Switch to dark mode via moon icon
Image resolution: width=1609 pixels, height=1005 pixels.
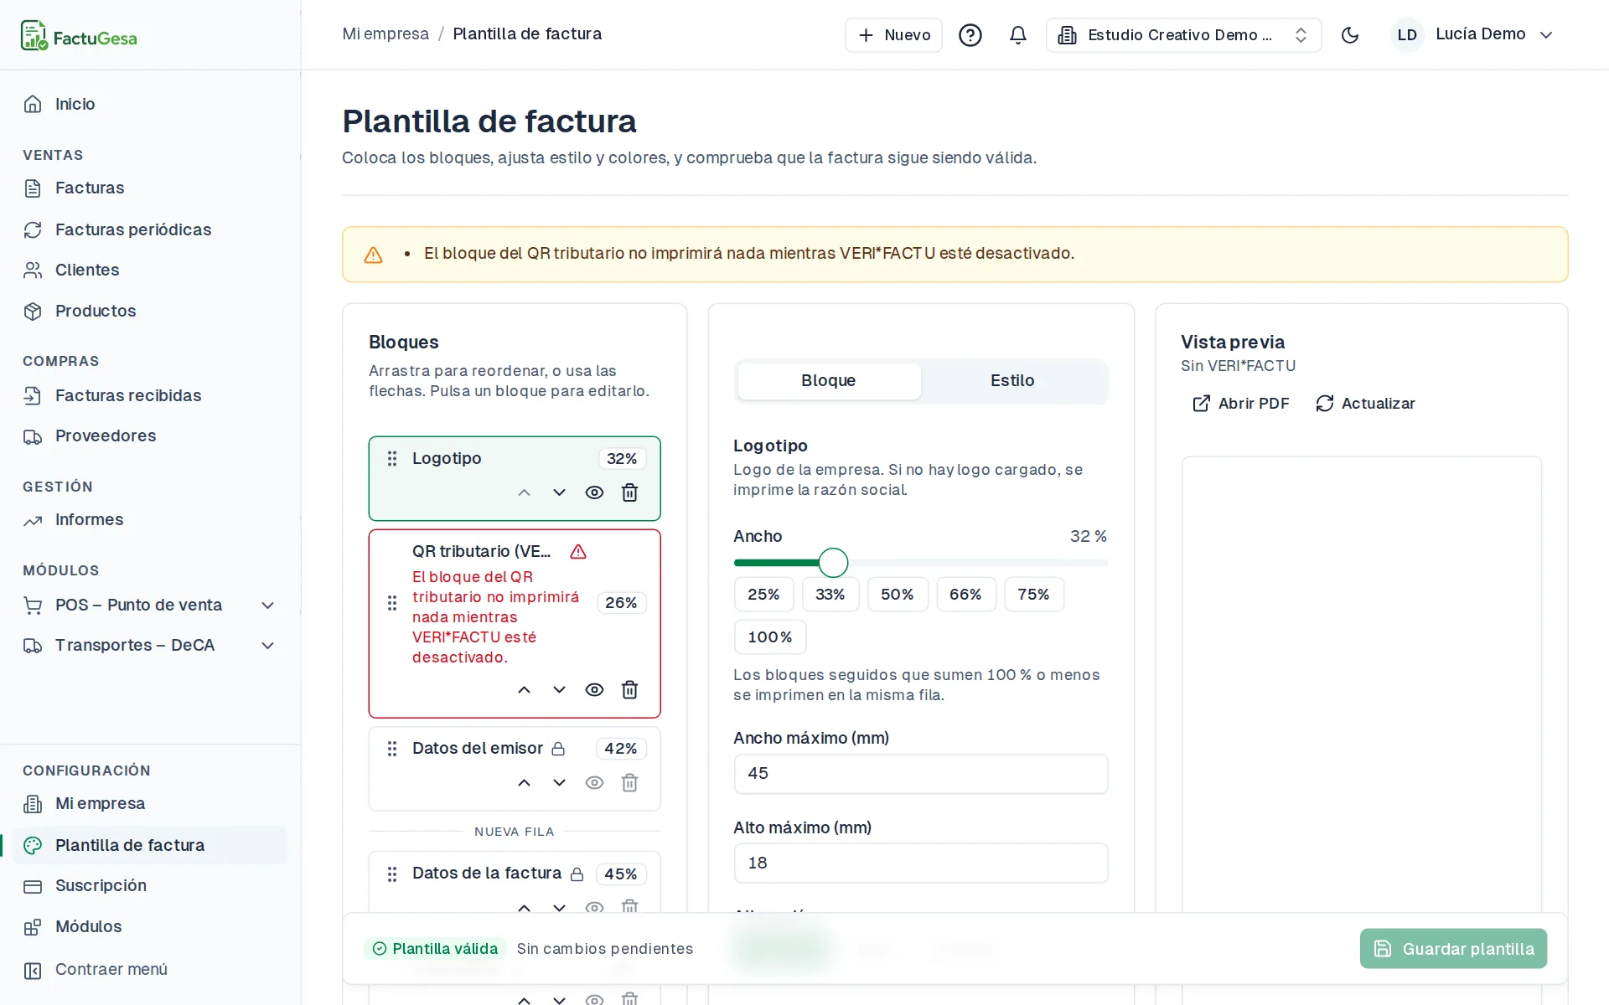pyautogui.click(x=1349, y=35)
